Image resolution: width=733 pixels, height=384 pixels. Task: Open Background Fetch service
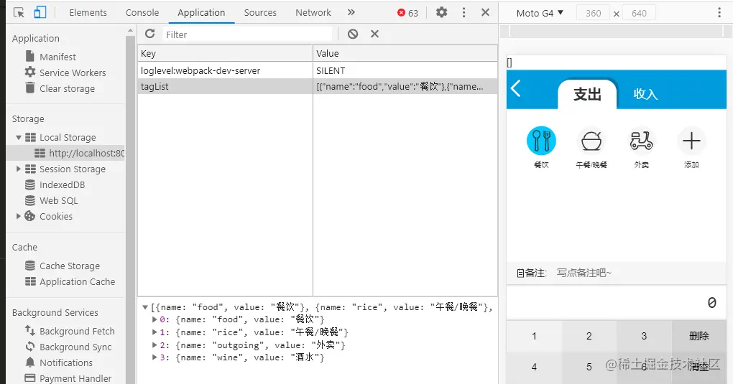77,331
